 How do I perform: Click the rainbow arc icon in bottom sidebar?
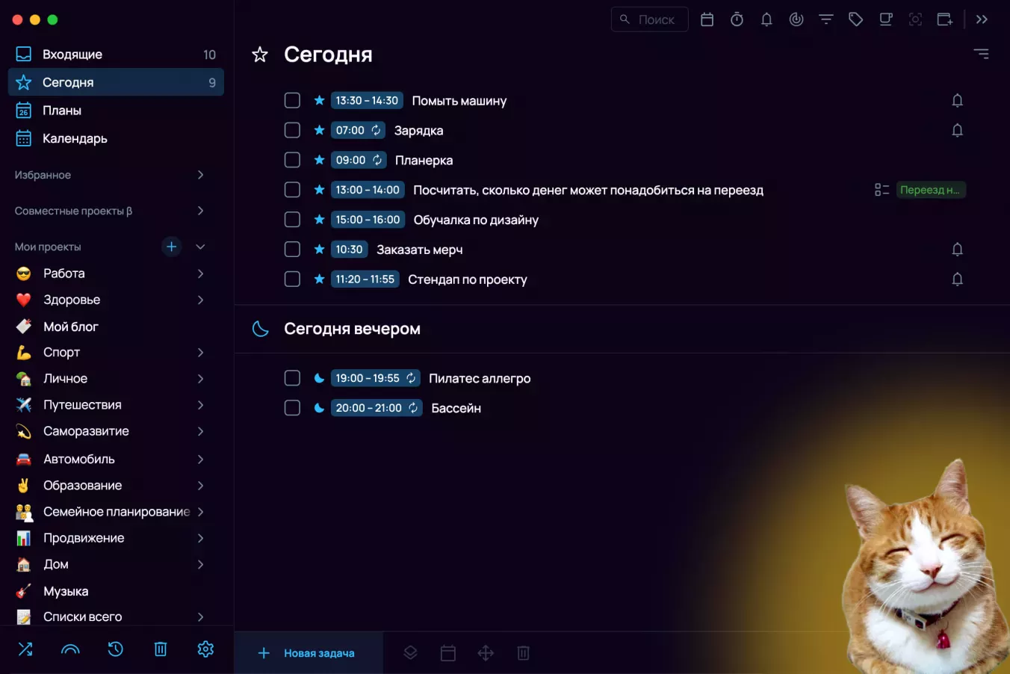point(70,649)
